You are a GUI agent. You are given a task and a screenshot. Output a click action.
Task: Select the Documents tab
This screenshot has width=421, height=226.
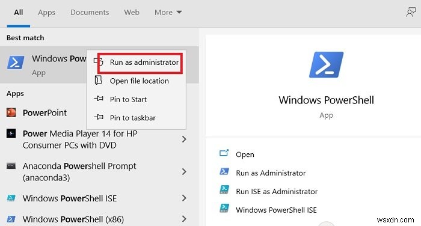point(90,13)
